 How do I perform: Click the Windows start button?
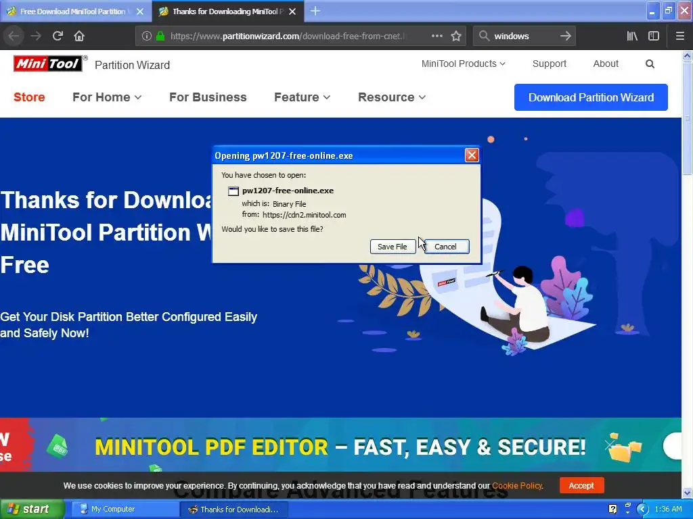click(32, 509)
